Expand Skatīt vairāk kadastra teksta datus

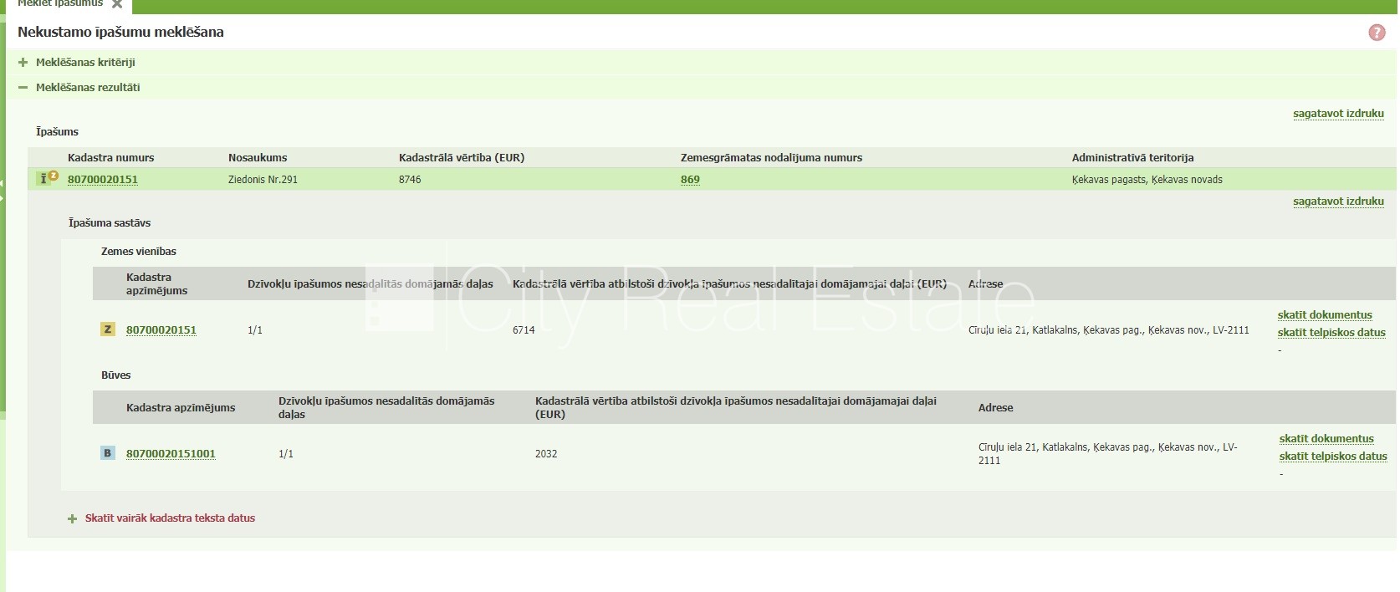(169, 518)
